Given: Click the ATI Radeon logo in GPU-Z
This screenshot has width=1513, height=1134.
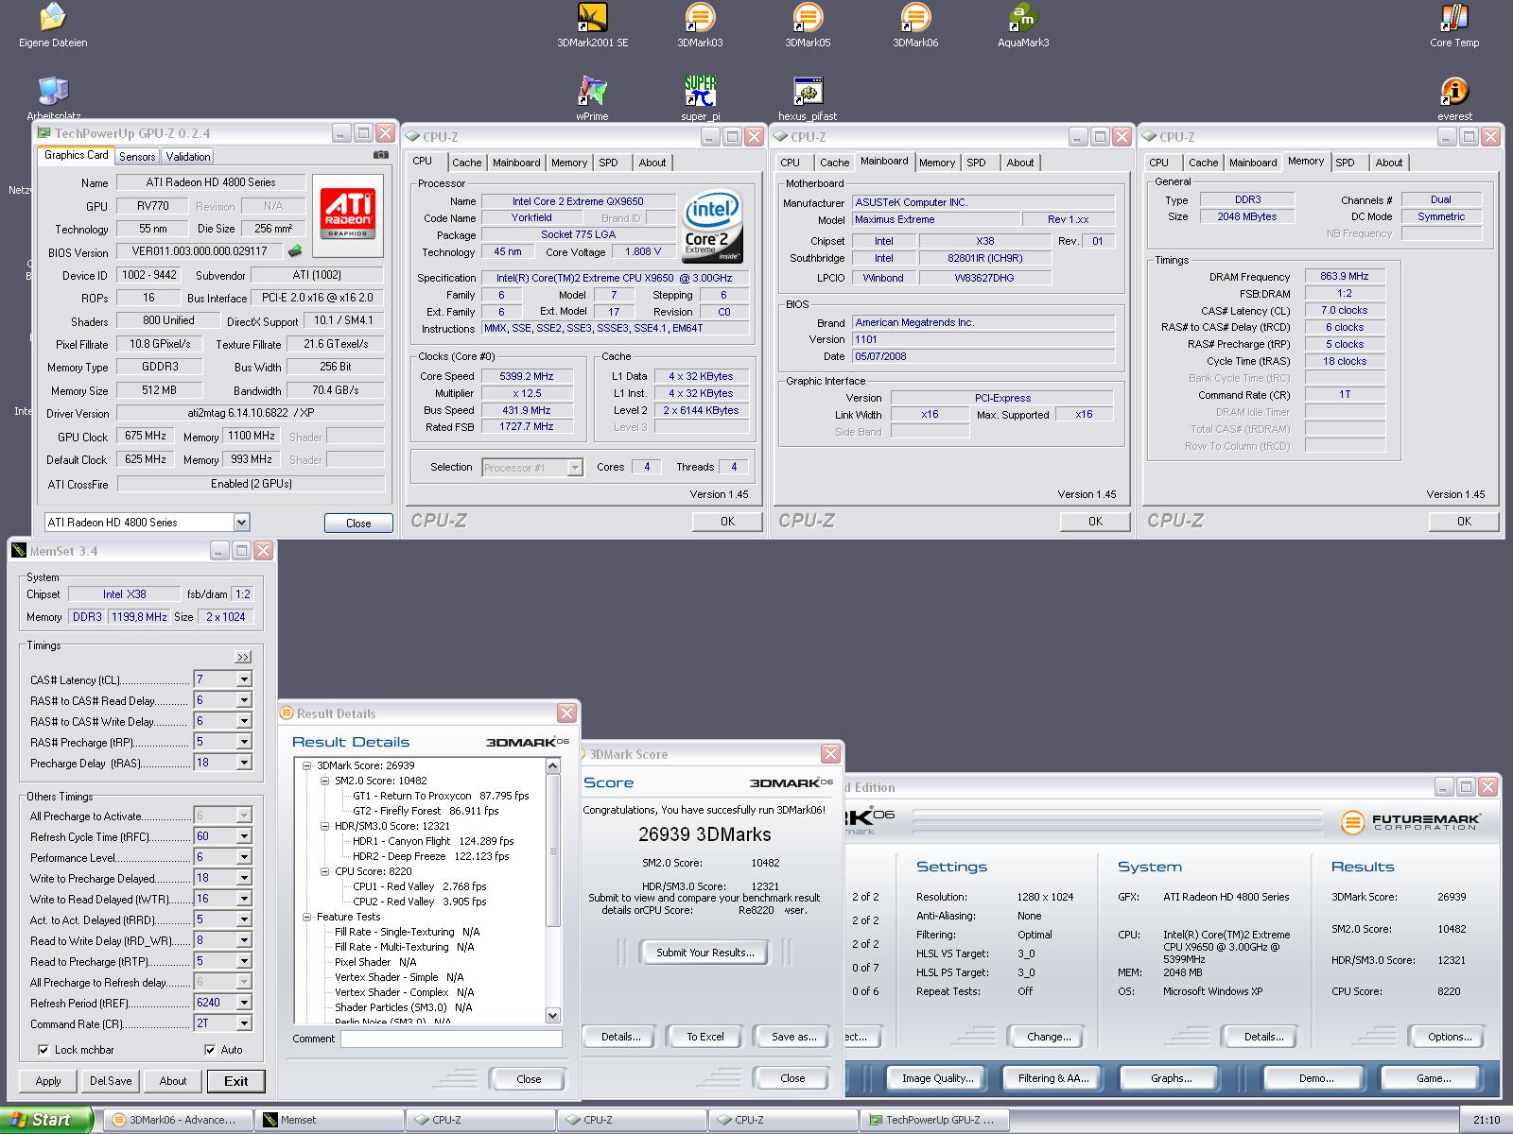Looking at the screenshot, I should coord(348,215).
